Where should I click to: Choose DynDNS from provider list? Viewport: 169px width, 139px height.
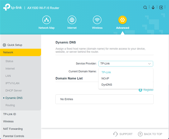click(x=126, y=85)
